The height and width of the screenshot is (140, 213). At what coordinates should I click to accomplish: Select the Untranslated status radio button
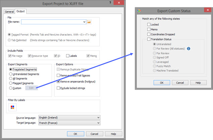[154, 44]
